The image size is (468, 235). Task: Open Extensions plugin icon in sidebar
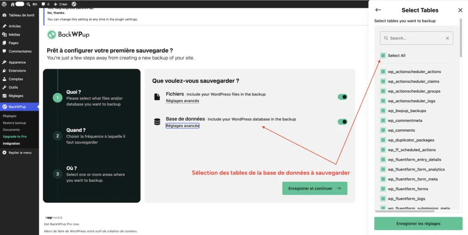coord(4,71)
